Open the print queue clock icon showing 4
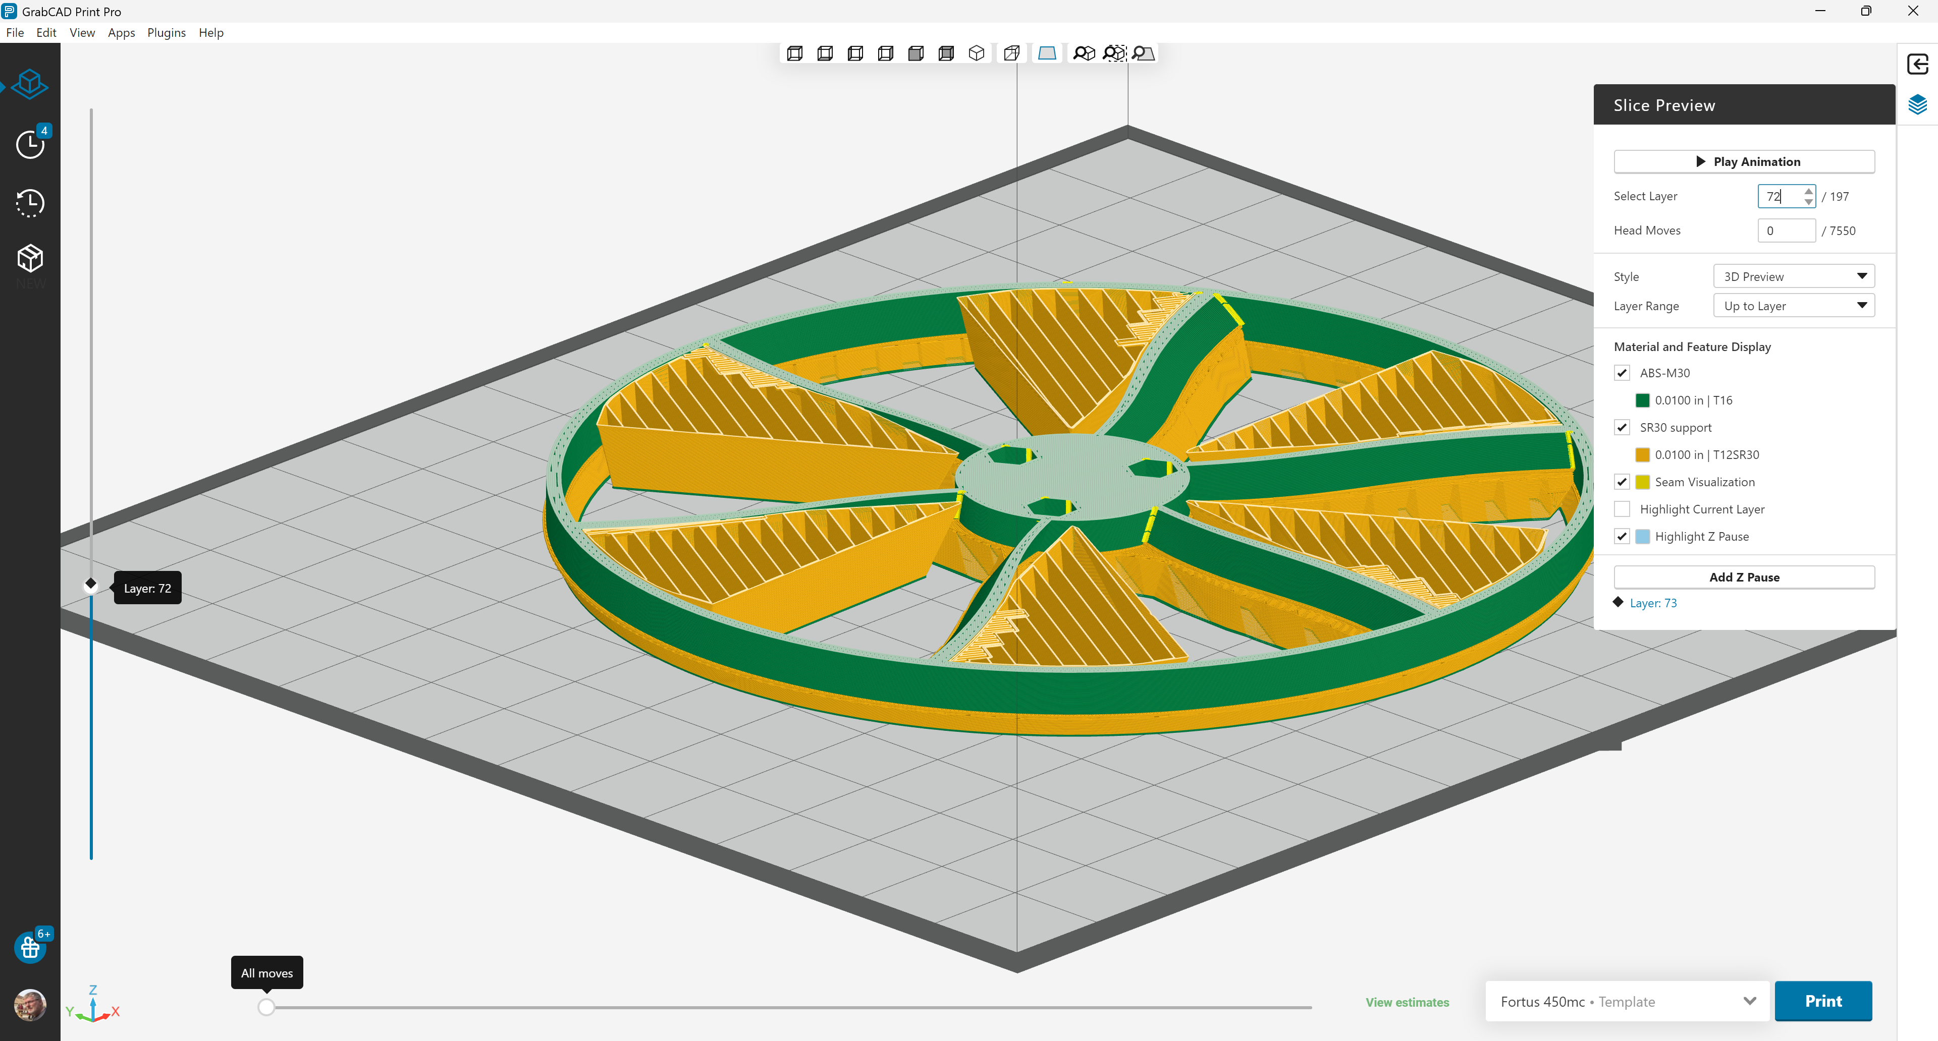 click(x=30, y=144)
